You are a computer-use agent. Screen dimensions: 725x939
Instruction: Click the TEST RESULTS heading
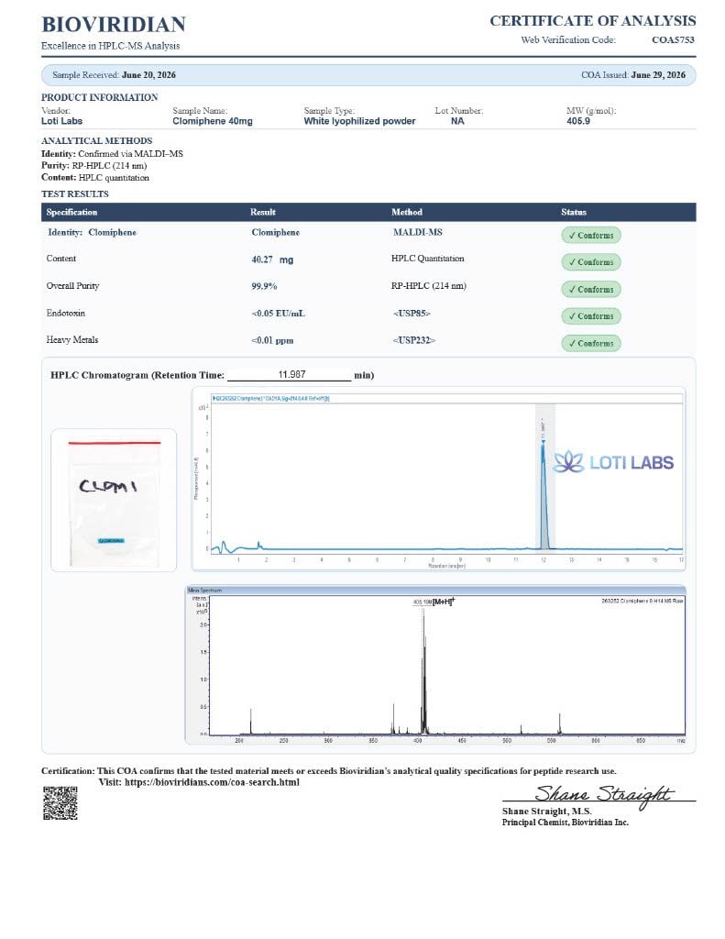tap(75, 194)
